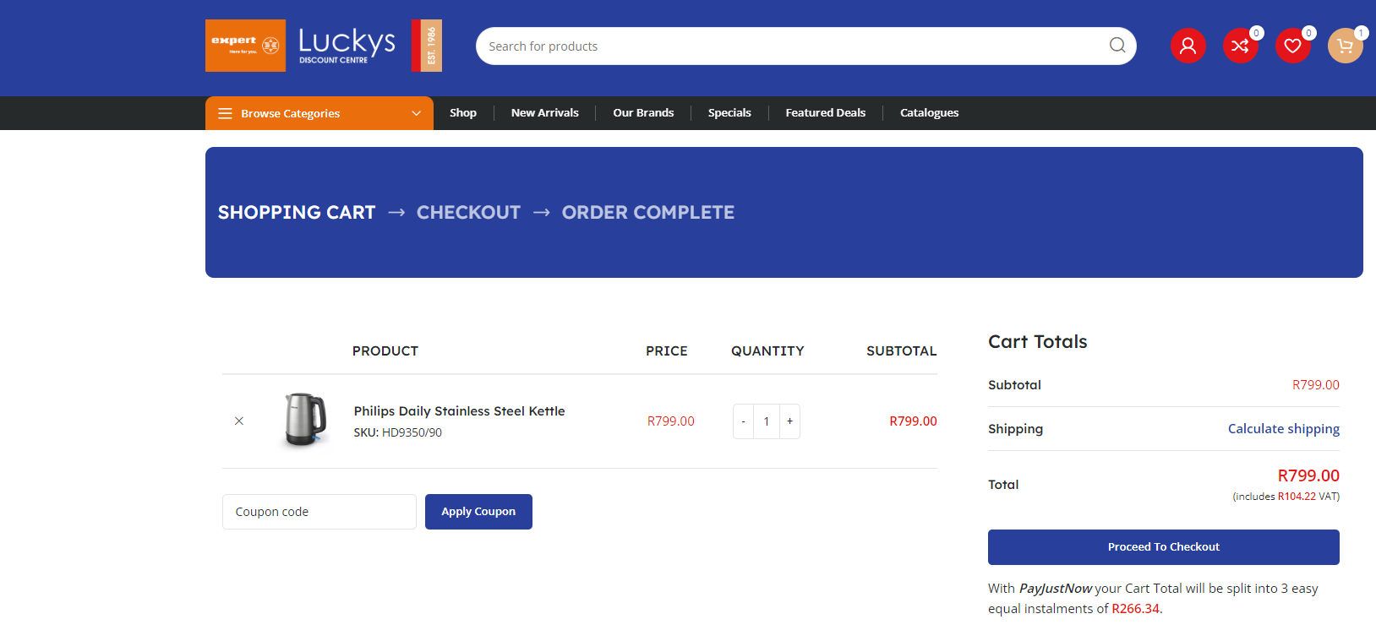Viewport: 1376px width, 641px height.
Task: Click the PRICE column header
Action: tap(667, 351)
